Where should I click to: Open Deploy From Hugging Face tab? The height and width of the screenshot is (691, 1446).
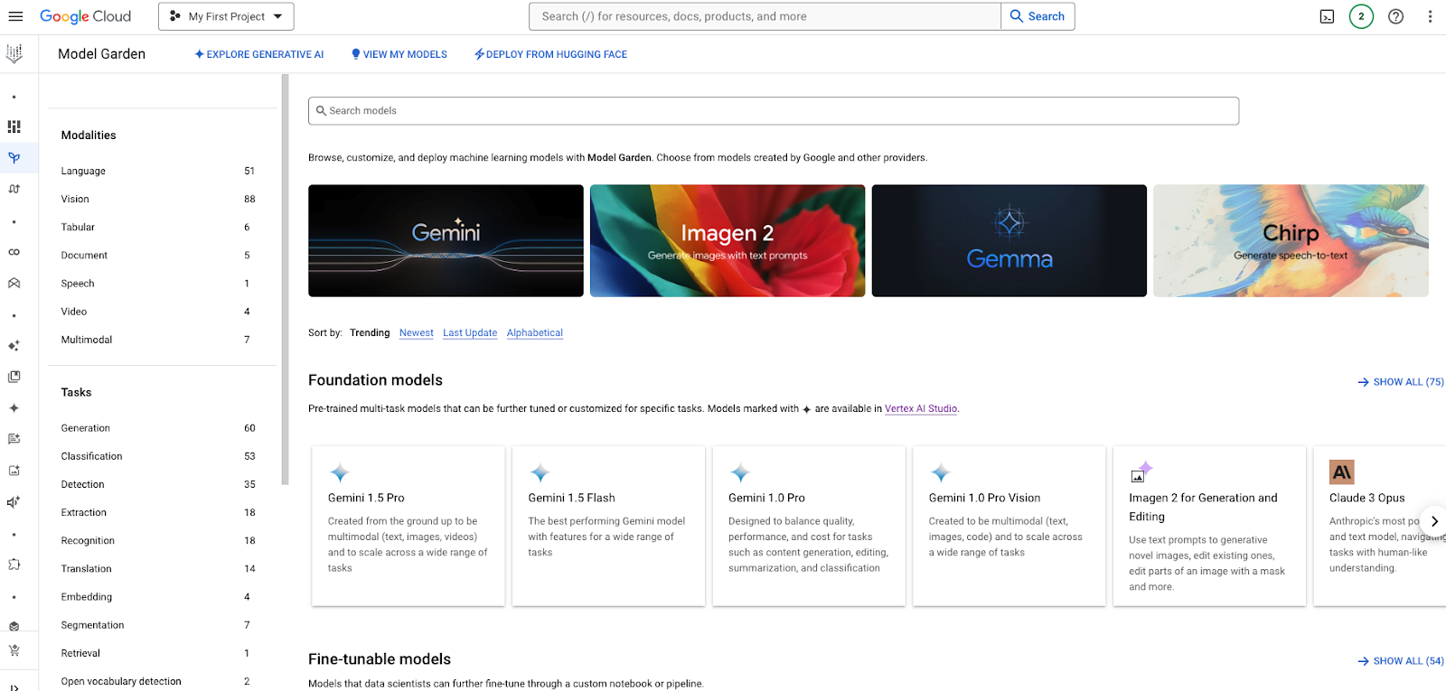(550, 54)
